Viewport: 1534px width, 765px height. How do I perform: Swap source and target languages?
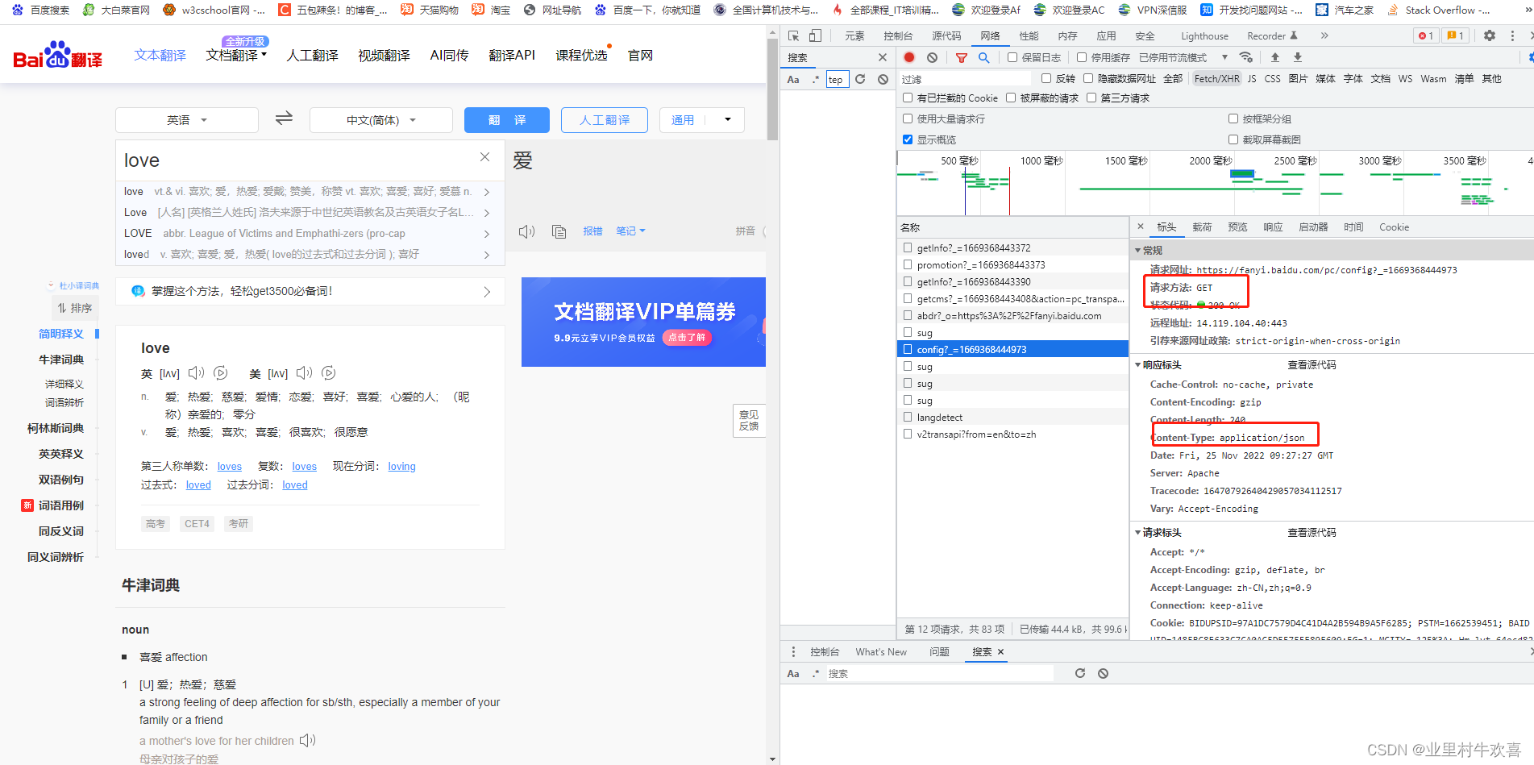pyautogui.click(x=284, y=119)
